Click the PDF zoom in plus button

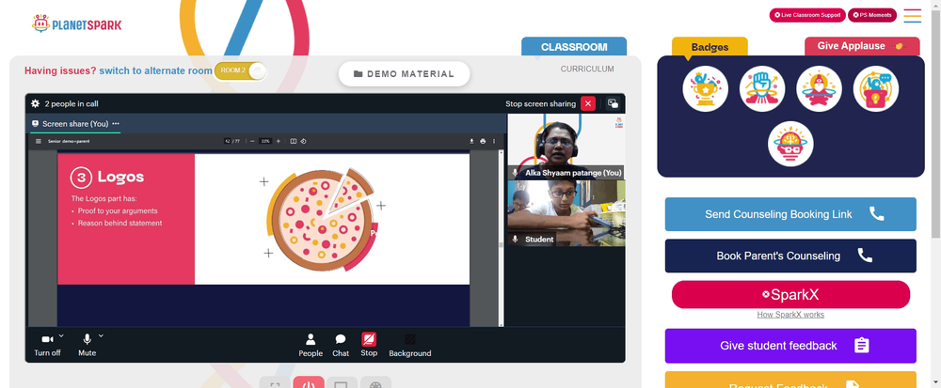click(278, 141)
